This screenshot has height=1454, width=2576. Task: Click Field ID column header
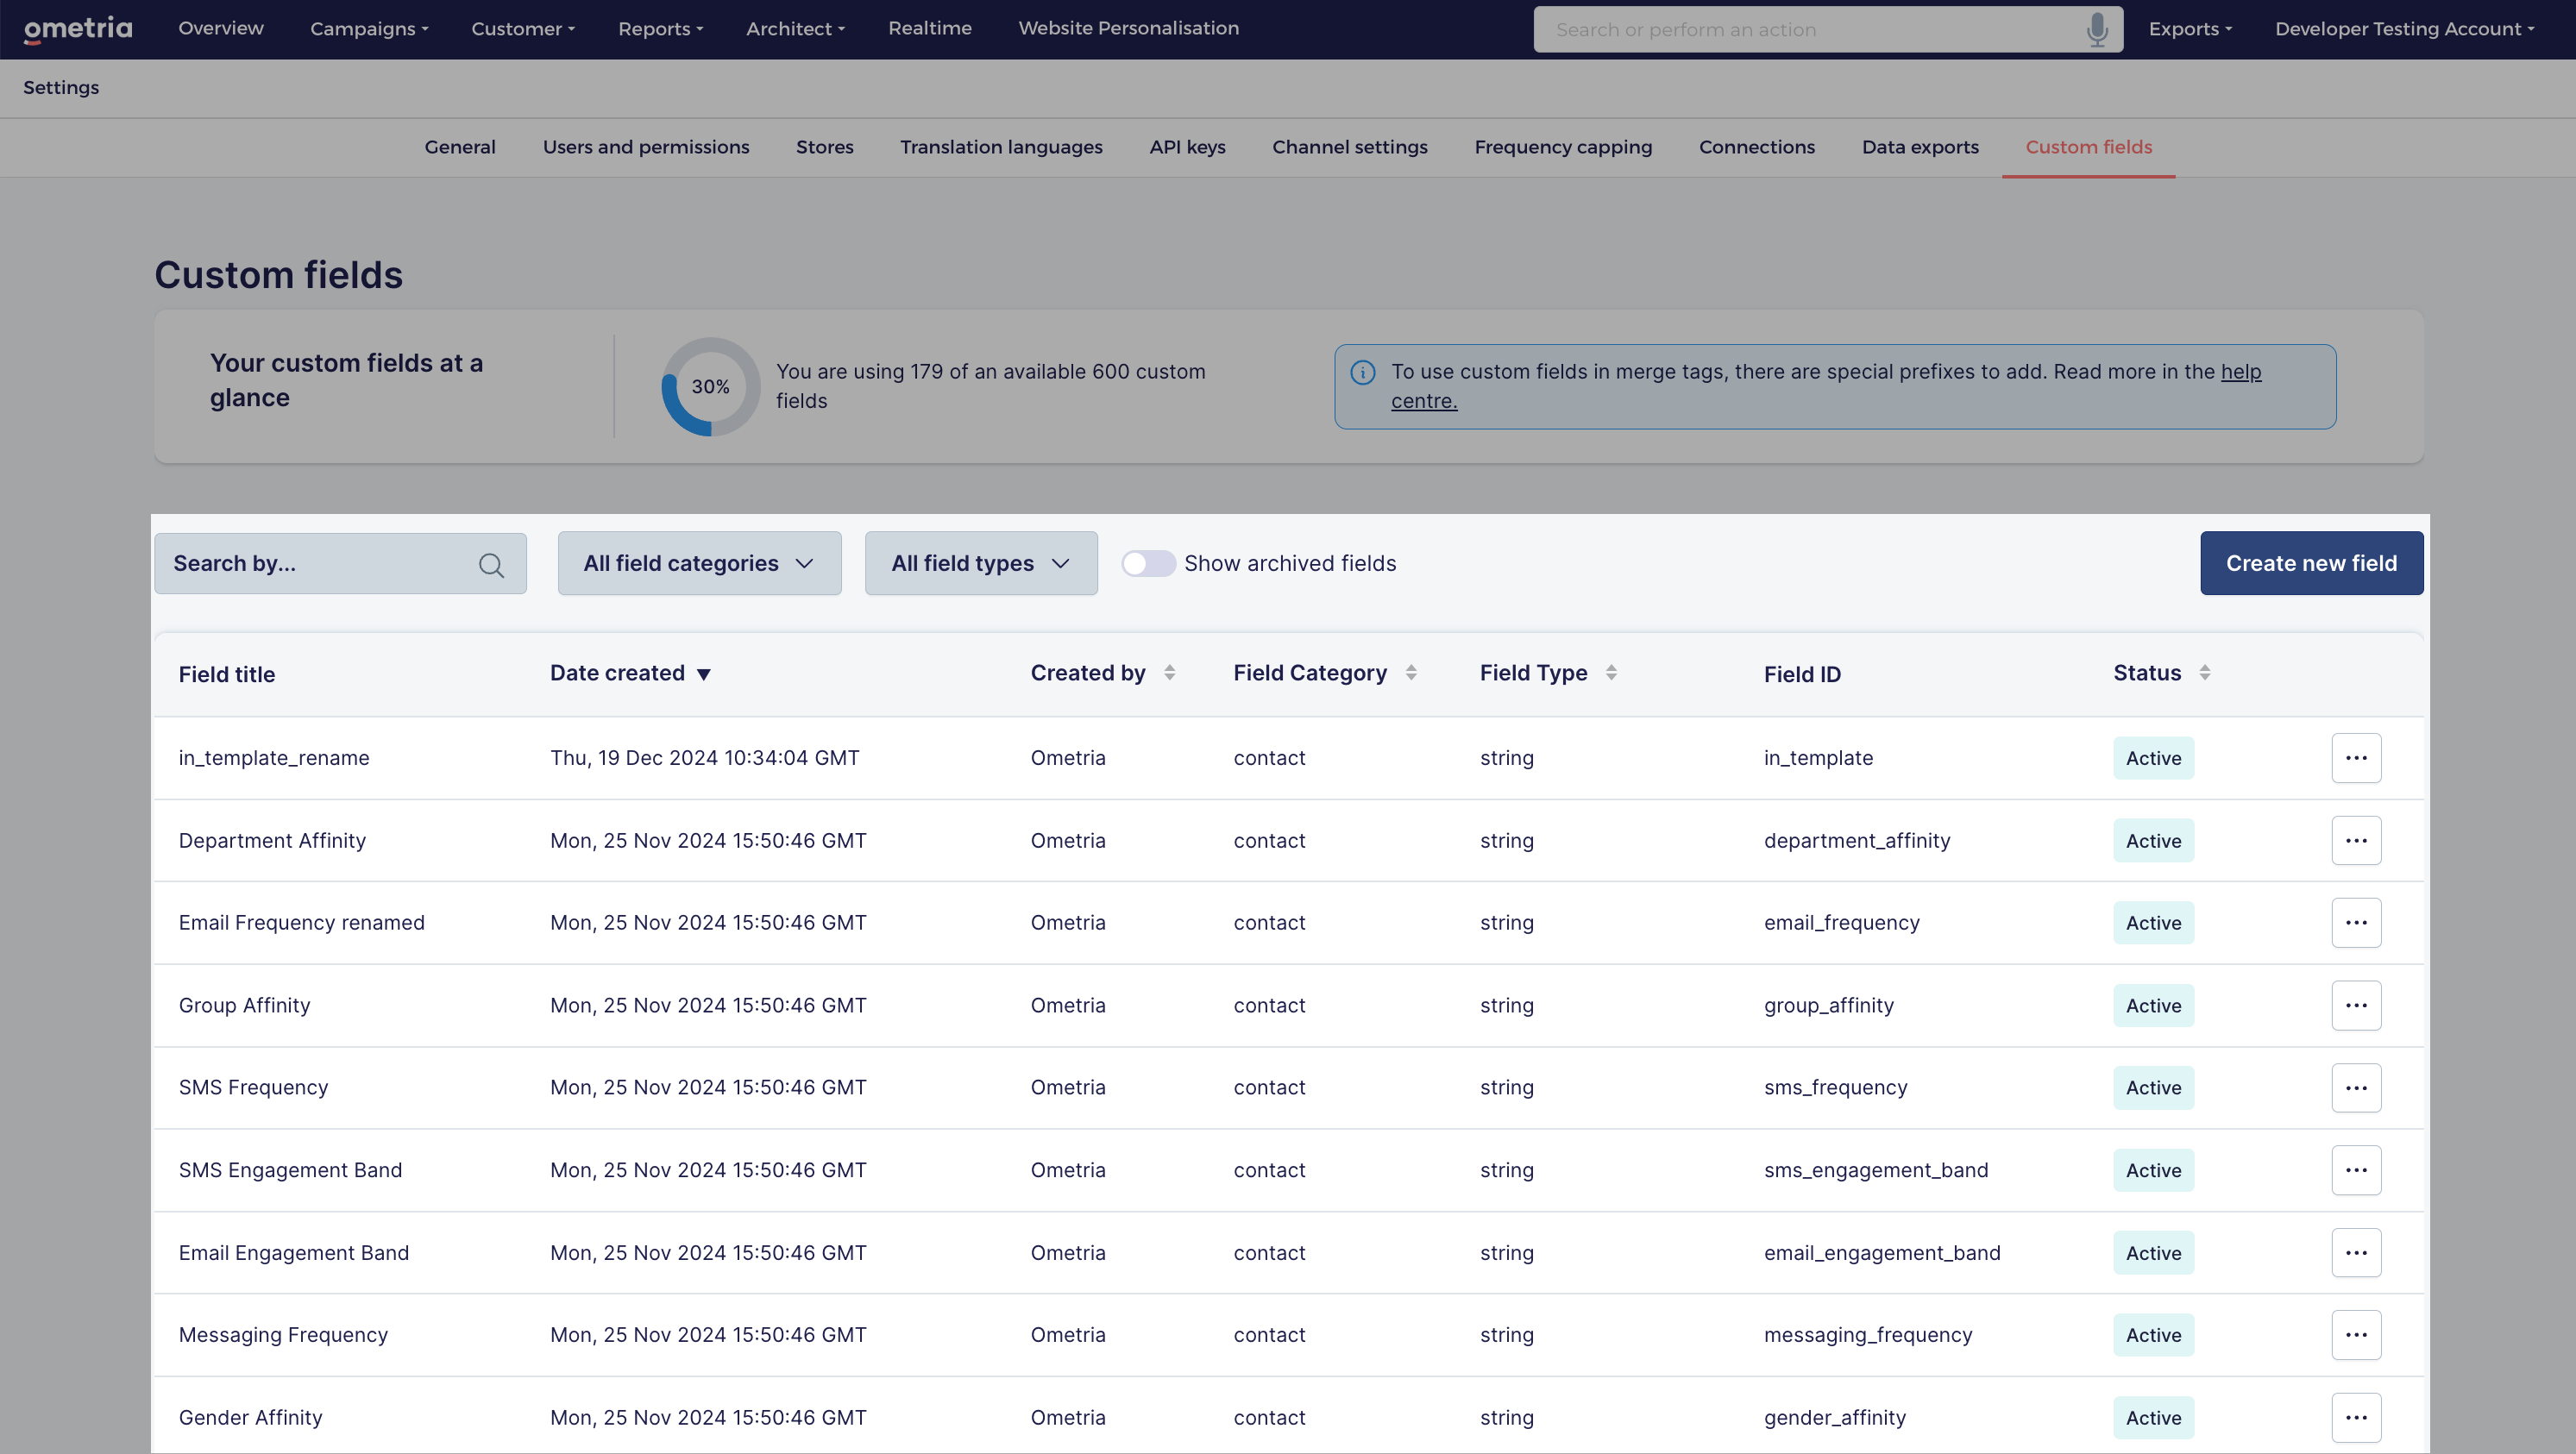point(1802,675)
